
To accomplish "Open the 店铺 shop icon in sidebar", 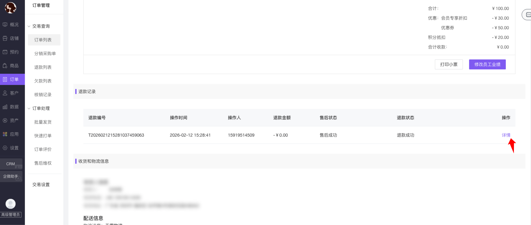I will 5,38.
